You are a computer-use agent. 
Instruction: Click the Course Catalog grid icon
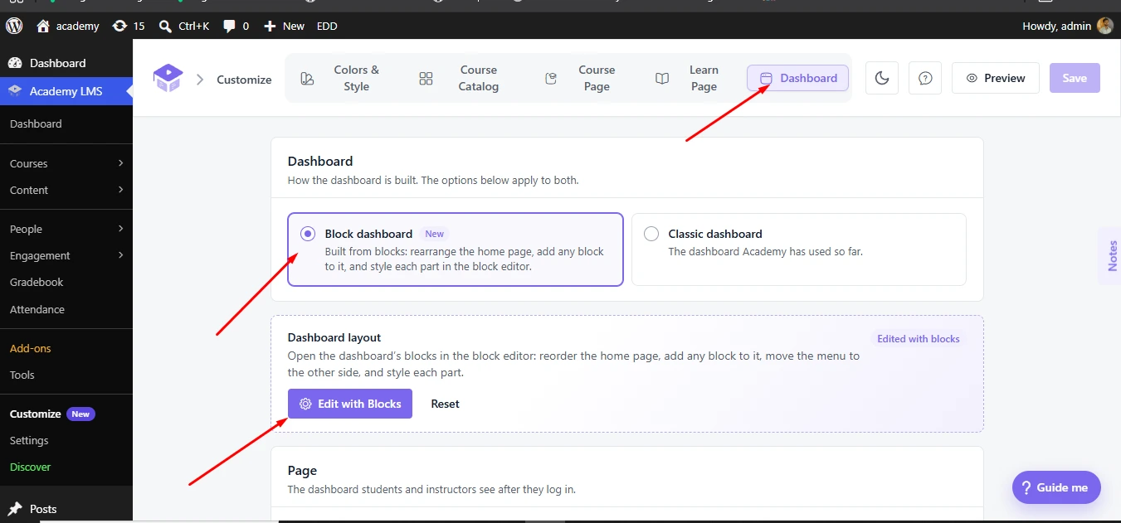coord(426,79)
